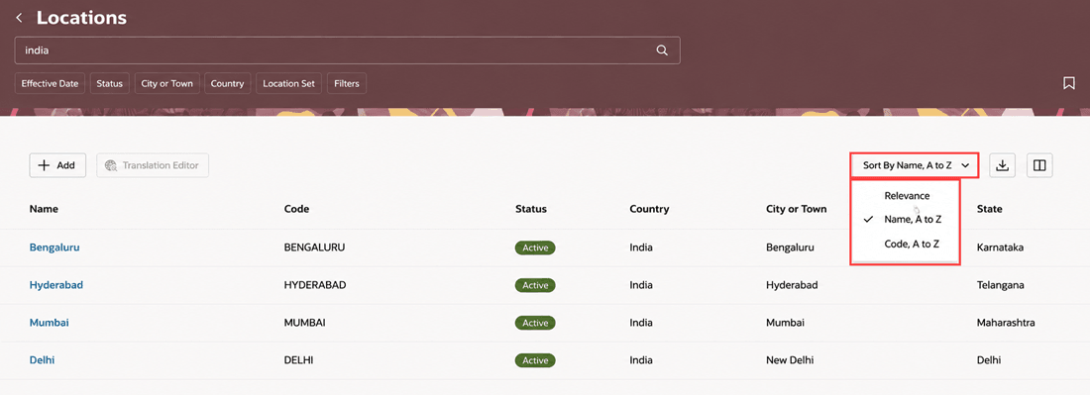Select the Maharashtra state cell
Viewport: 1090px width, 395px height.
[1006, 323]
